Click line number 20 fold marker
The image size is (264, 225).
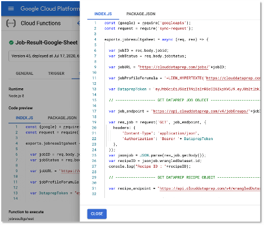click(x=94, y=128)
